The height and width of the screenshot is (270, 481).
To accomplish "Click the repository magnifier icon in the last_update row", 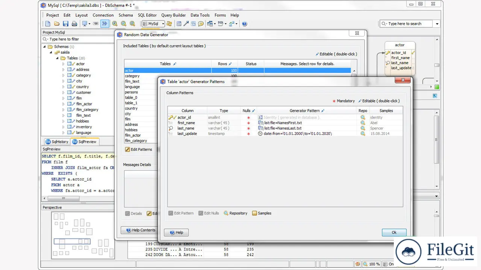I will pyautogui.click(x=363, y=133).
